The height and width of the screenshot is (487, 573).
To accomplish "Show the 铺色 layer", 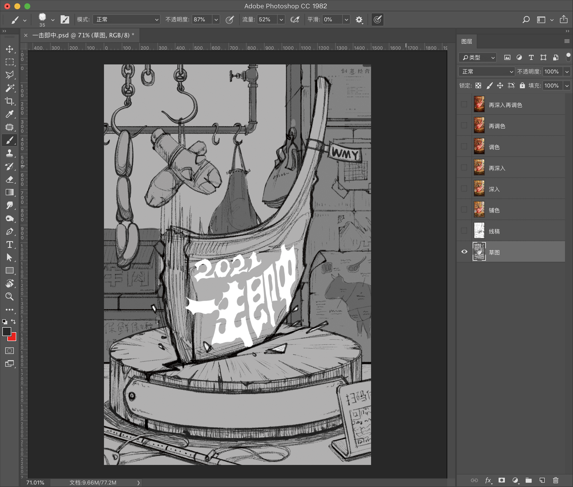I will (x=464, y=210).
